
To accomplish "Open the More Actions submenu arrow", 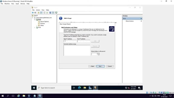I will click(141, 21).
